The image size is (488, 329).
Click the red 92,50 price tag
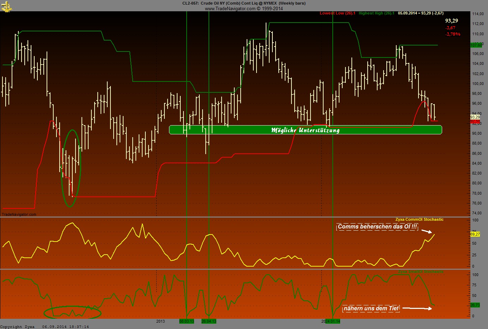pos(475,121)
